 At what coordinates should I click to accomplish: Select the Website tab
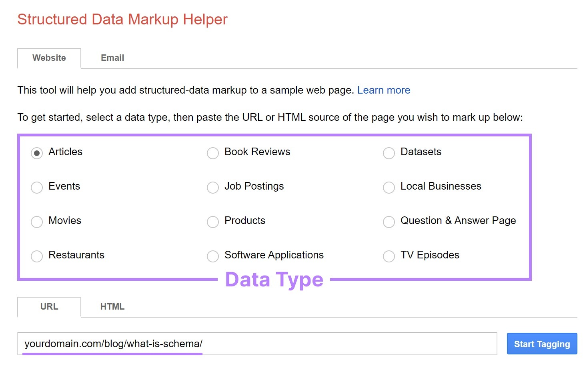pos(49,58)
